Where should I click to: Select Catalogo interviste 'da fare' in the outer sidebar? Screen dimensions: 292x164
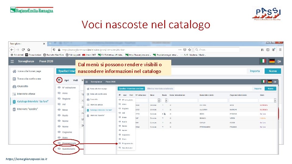(32, 101)
